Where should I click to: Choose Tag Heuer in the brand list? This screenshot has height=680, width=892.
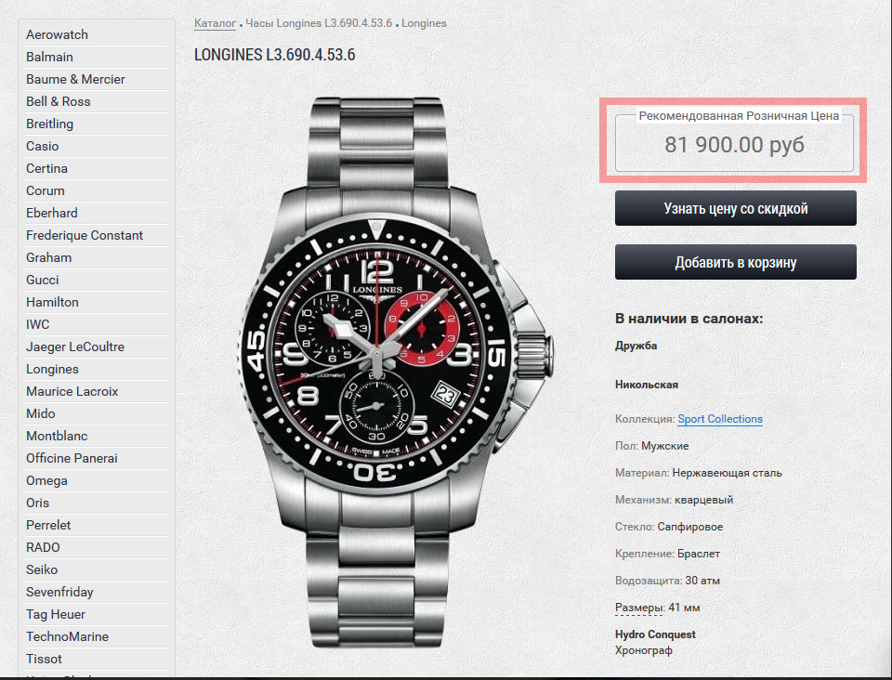click(55, 614)
